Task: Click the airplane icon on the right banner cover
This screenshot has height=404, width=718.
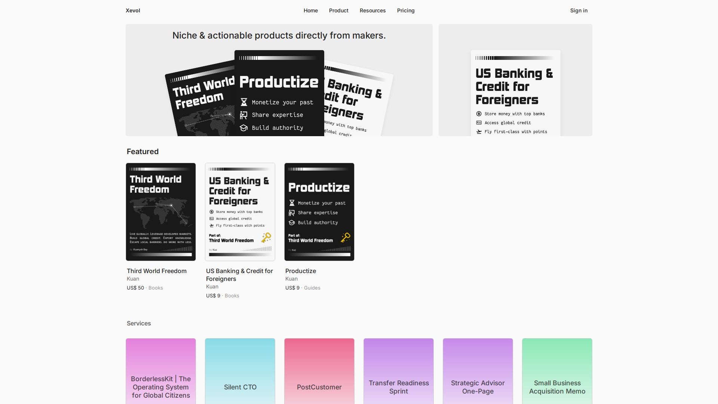Action: click(479, 132)
